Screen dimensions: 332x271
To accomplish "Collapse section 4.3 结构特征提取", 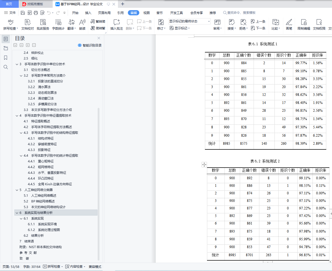I will (x=21, y=133).
